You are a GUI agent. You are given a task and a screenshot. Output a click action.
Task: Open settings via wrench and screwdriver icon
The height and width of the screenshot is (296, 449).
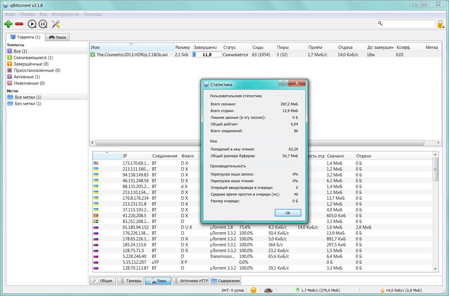point(56,24)
